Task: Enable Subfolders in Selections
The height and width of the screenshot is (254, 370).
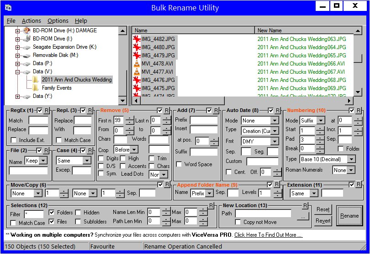Action: click(x=78, y=222)
